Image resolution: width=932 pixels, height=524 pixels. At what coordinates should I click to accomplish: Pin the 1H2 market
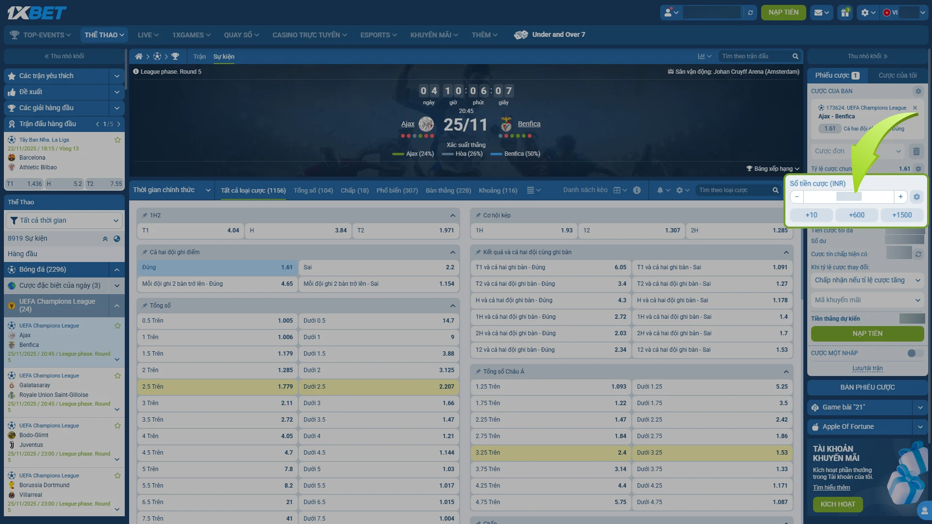(145, 215)
